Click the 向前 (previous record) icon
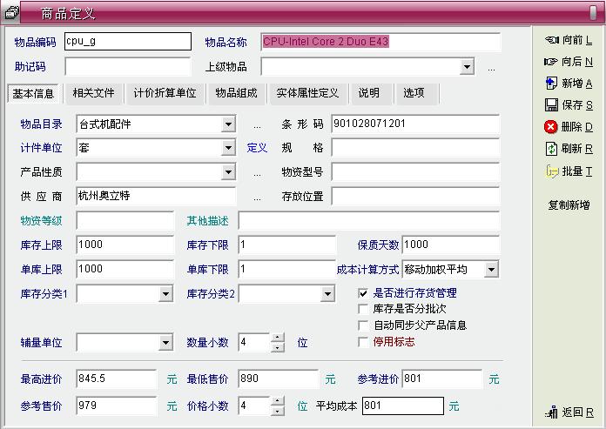 pos(551,40)
